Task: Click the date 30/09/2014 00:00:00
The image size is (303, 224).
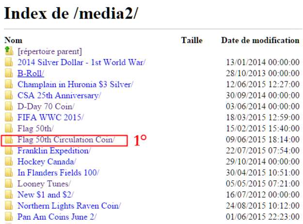Action: (x=263, y=96)
